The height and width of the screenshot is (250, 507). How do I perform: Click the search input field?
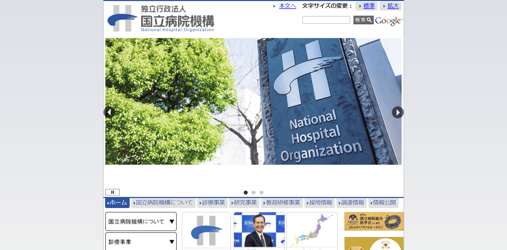pyautogui.click(x=326, y=20)
